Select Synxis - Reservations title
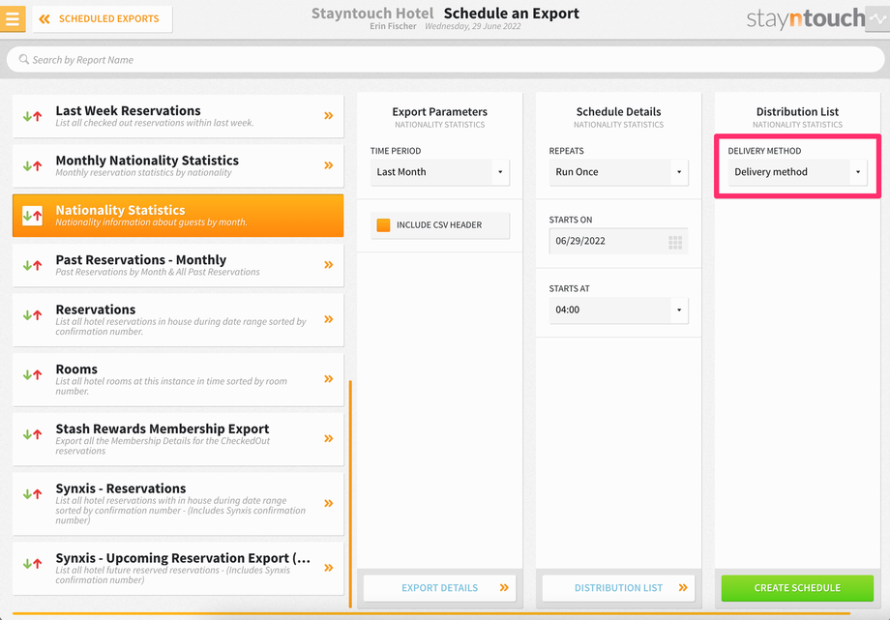The width and height of the screenshot is (890, 620). (x=121, y=488)
